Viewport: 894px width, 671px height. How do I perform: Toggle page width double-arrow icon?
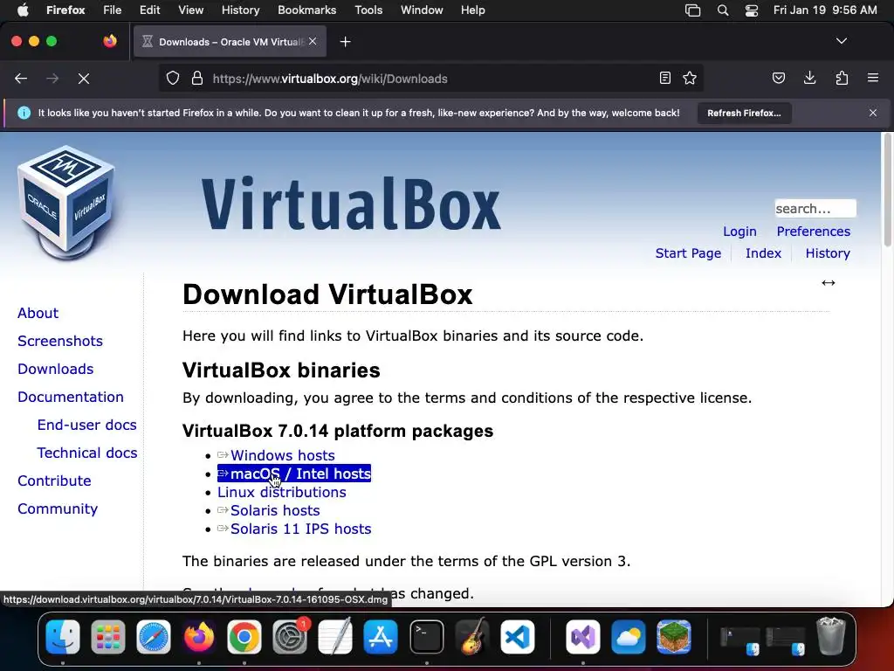829,283
